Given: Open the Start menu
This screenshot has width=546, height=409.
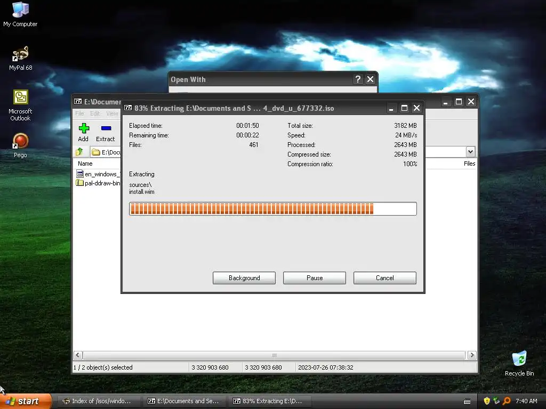Looking at the screenshot, I should pos(26,401).
